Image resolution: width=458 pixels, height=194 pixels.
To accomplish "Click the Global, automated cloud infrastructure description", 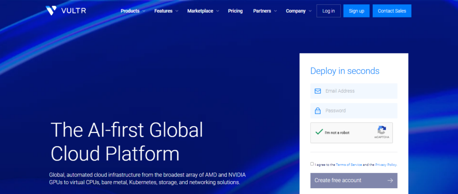I will tap(148, 179).
